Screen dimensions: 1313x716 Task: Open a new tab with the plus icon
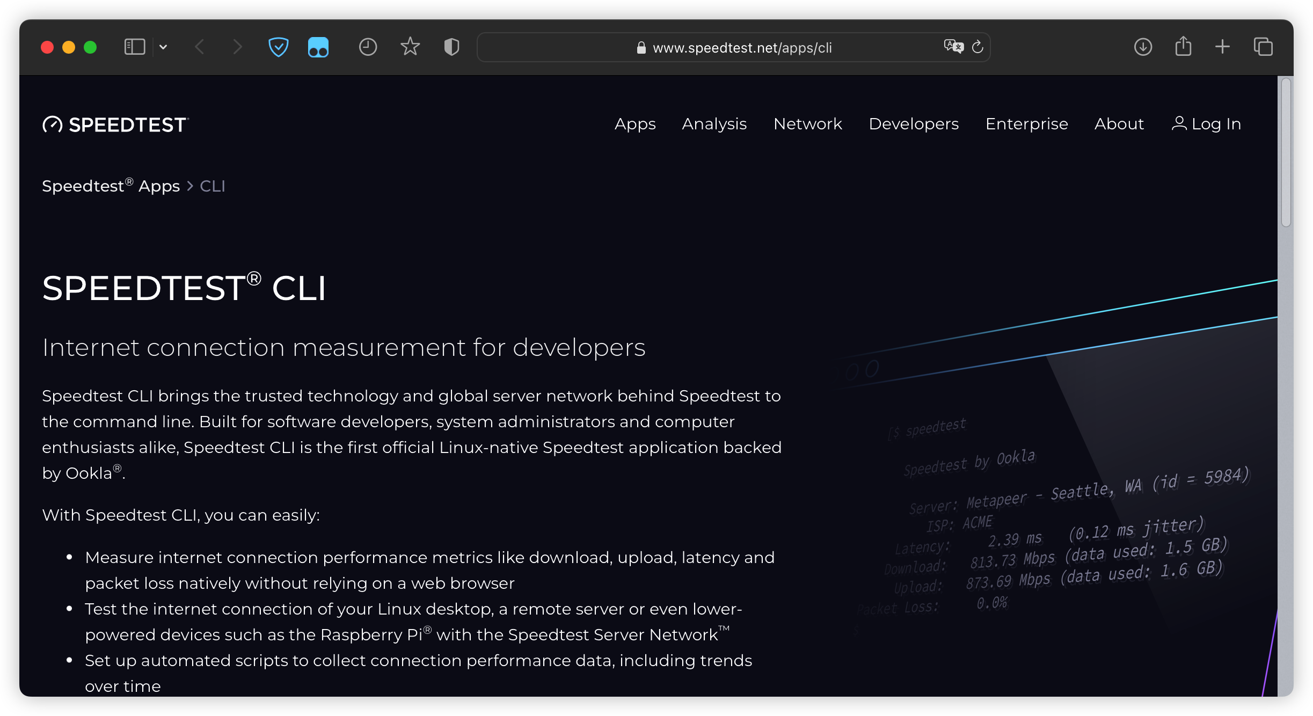1222,47
